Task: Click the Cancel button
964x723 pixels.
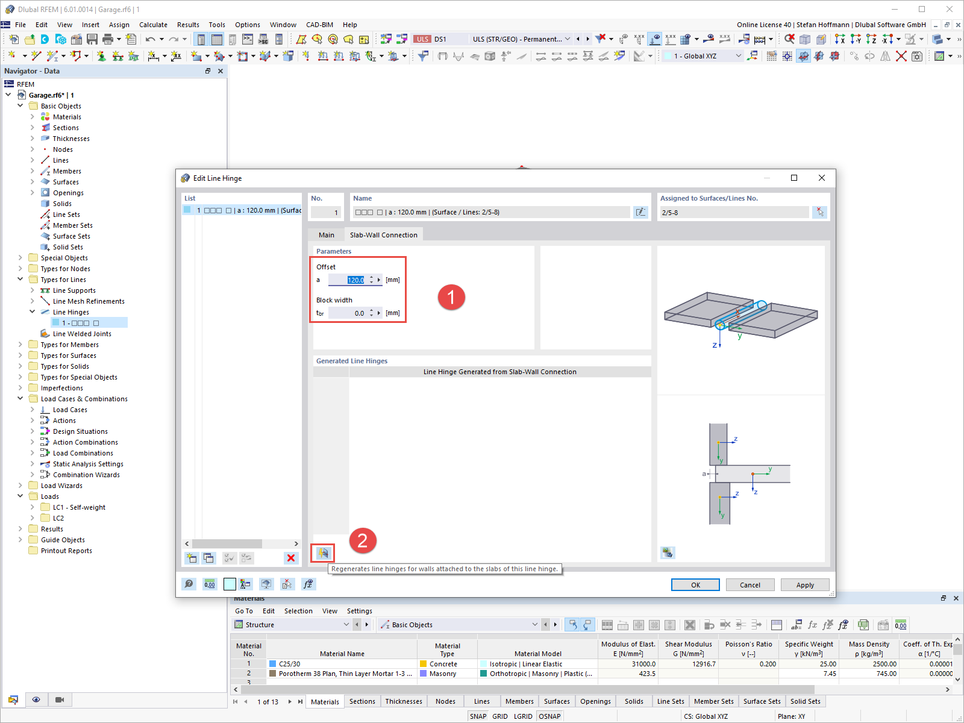Action: click(750, 585)
